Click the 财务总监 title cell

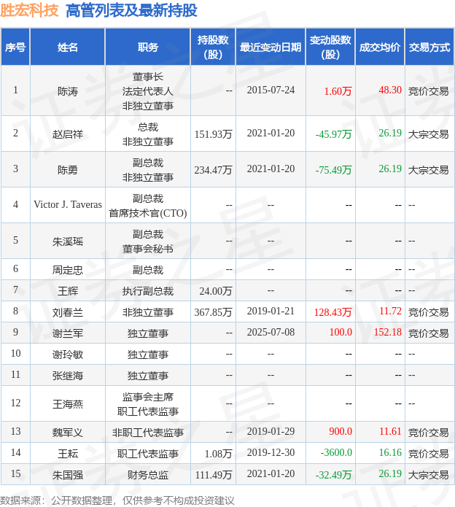(148, 475)
